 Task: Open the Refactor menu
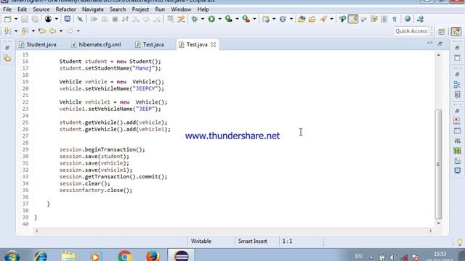(x=65, y=9)
